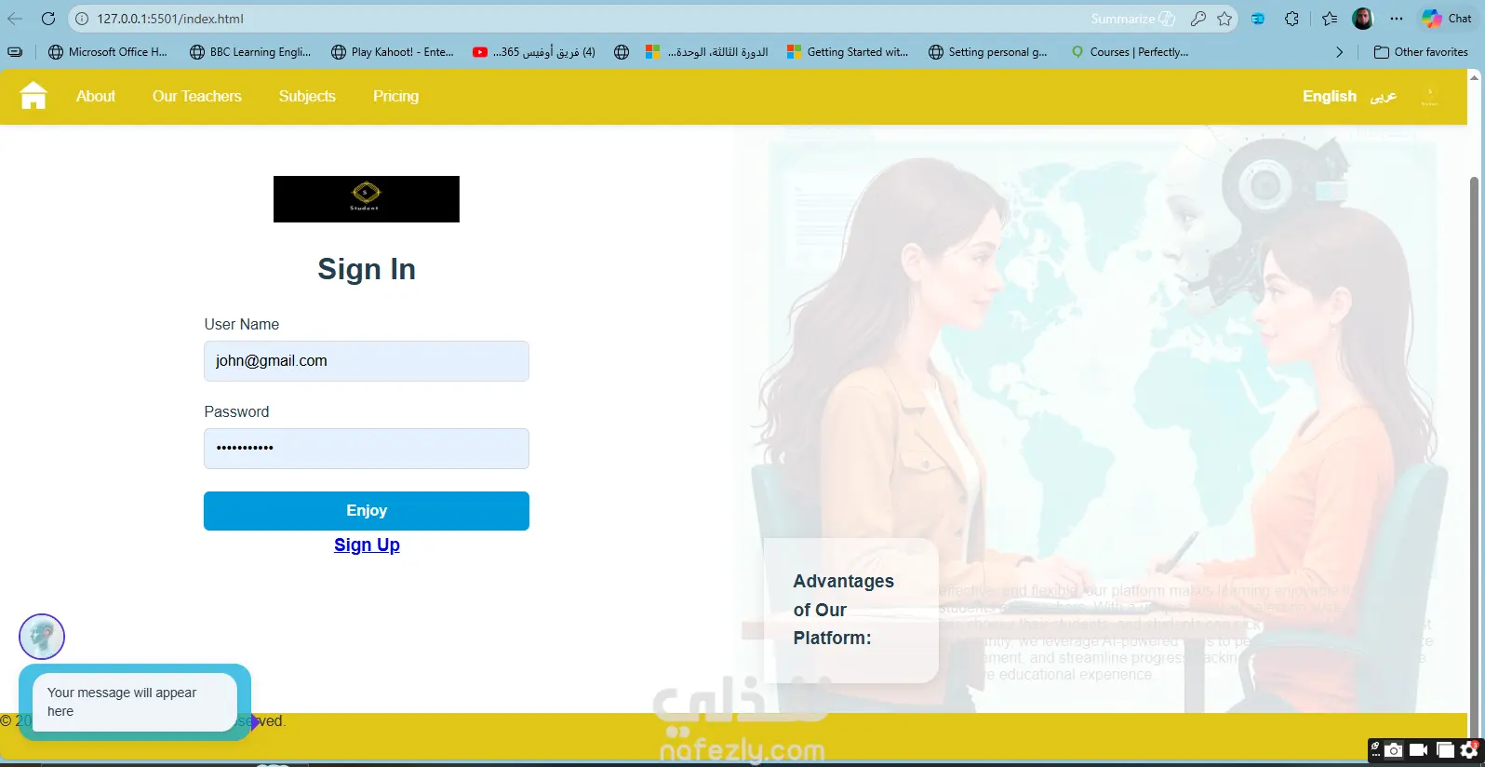Refresh the page with the reload icon

pos(48,19)
